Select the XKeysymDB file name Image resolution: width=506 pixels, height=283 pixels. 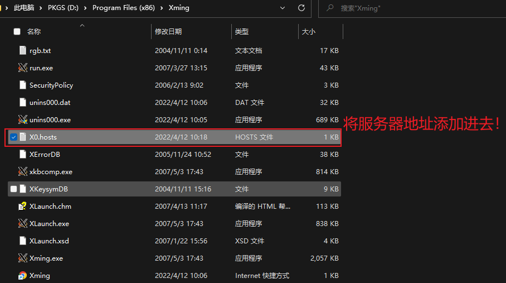point(48,189)
